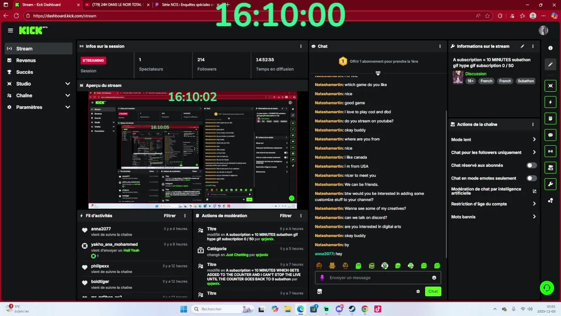The image size is (561, 316).
Task: Open options for Informations sur le stream panel
Action: tap(533, 46)
